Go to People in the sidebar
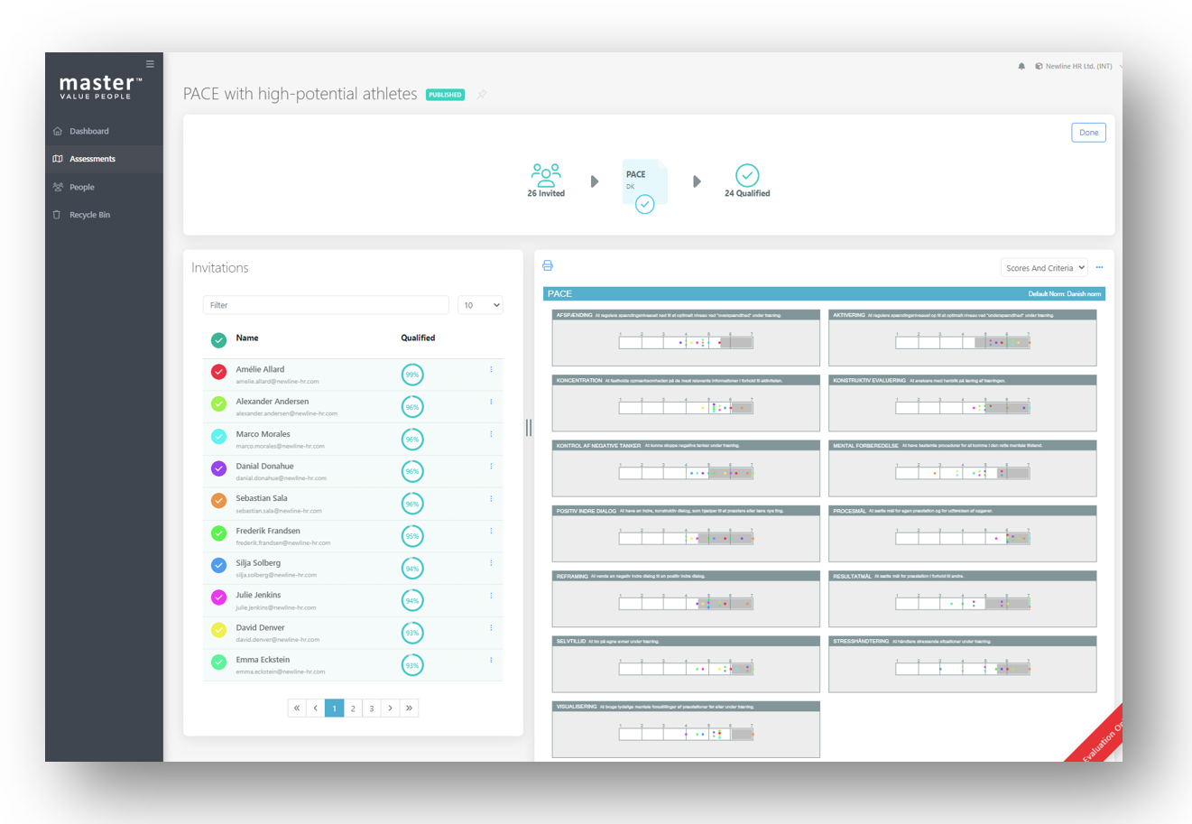Image resolution: width=1192 pixels, height=824 pixels. [81, 187]
